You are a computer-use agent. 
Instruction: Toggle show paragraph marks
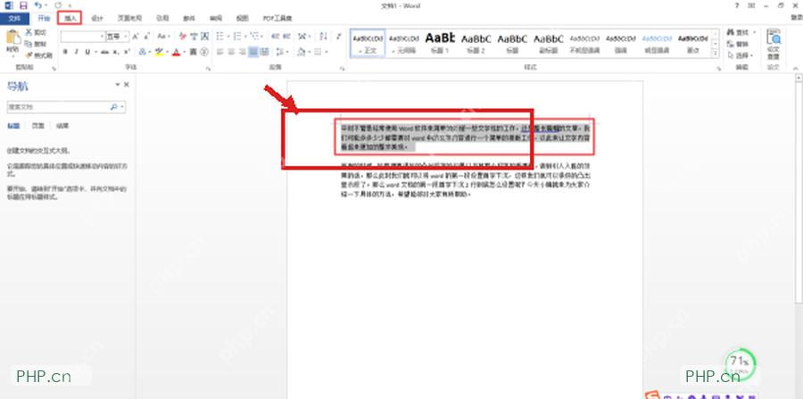(338, 37)
